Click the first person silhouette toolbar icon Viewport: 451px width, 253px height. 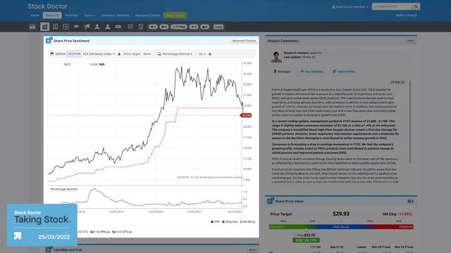pos(97,27)
